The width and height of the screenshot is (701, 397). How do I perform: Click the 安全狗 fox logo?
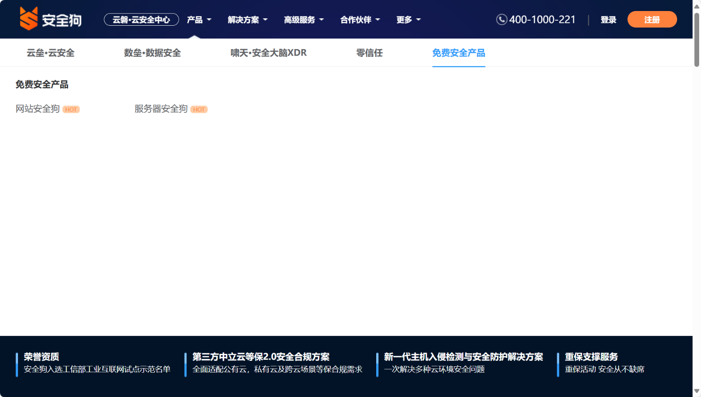[51, 19]
